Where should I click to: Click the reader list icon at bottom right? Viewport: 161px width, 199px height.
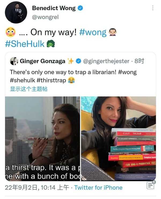pyautogui.click(x=151, y=185)
